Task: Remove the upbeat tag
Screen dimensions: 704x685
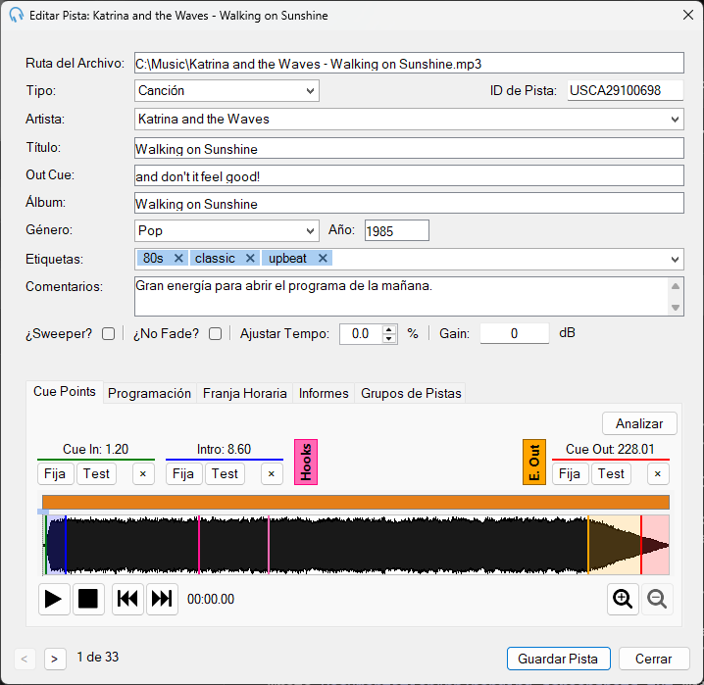Action: tap(323, 259)
